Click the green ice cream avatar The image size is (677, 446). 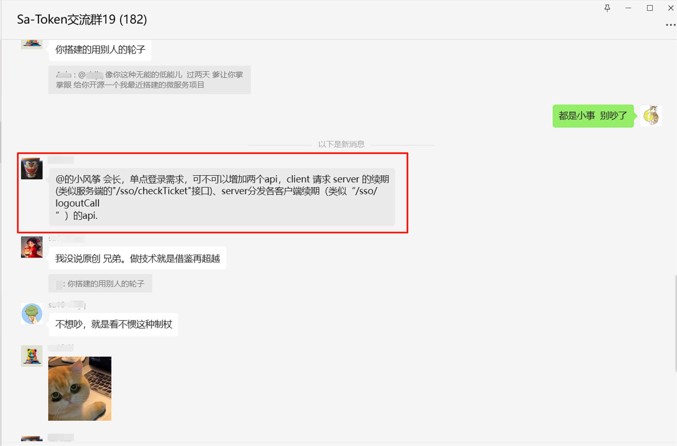point(32,314)
